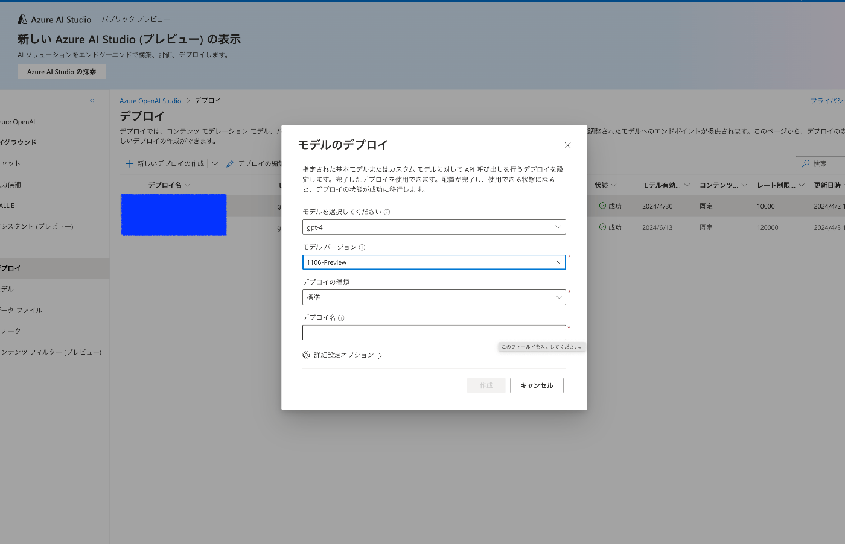Click info icon next to モデル バージョン
The width and height of the screenshot is (845, 544).
(x=362, y=247)
